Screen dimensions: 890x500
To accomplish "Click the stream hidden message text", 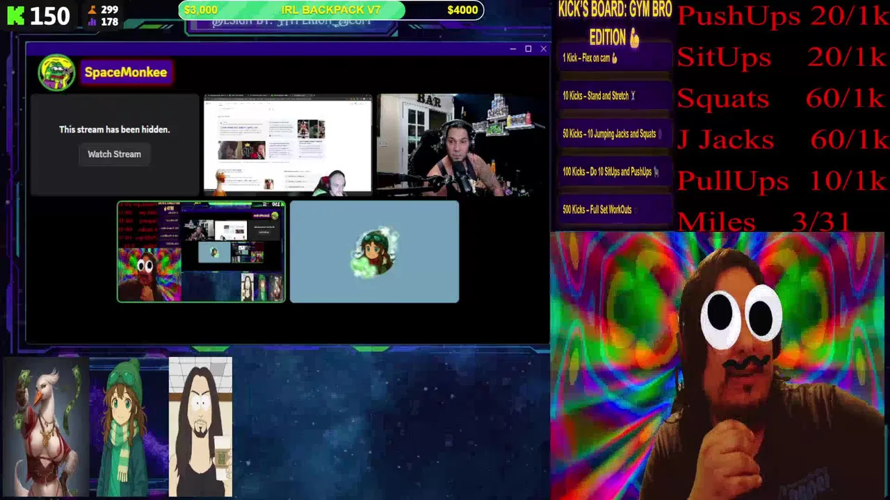I will [114, 129].
